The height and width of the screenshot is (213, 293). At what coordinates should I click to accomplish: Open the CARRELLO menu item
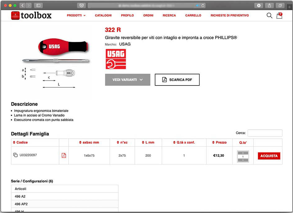coord(193,15)
